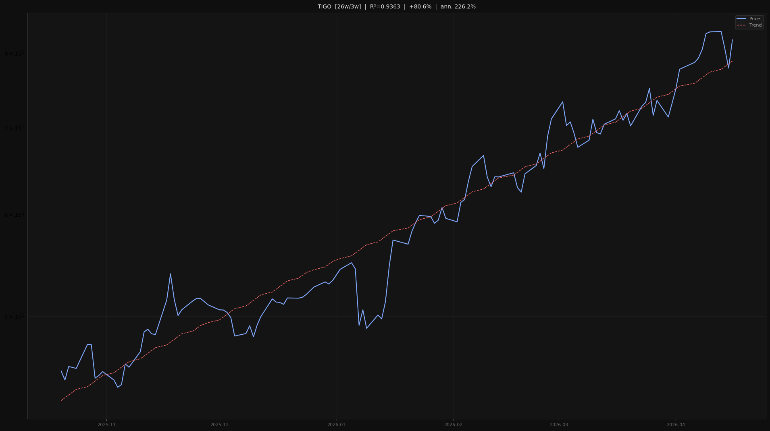Click the 2026-02 x-axis date label
770x431 pixels.
(453, 425)
